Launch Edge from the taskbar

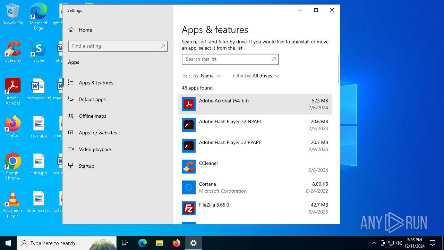point(143,243)
